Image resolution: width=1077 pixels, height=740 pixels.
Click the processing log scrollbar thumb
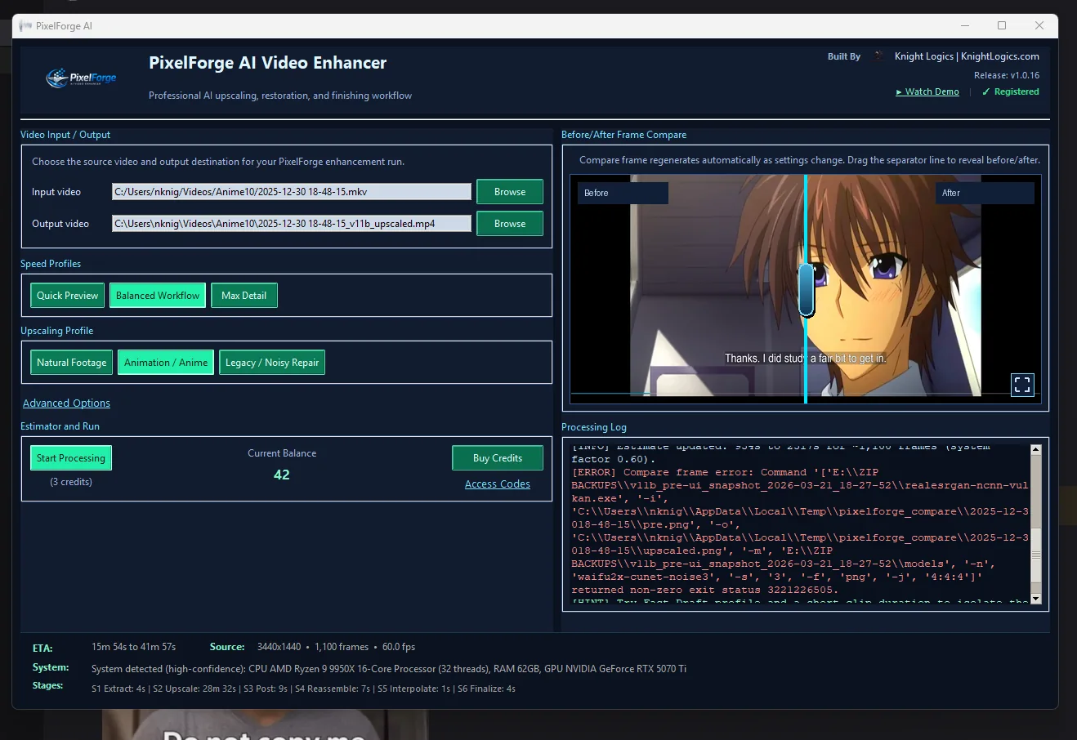(x=1036, y=555)
